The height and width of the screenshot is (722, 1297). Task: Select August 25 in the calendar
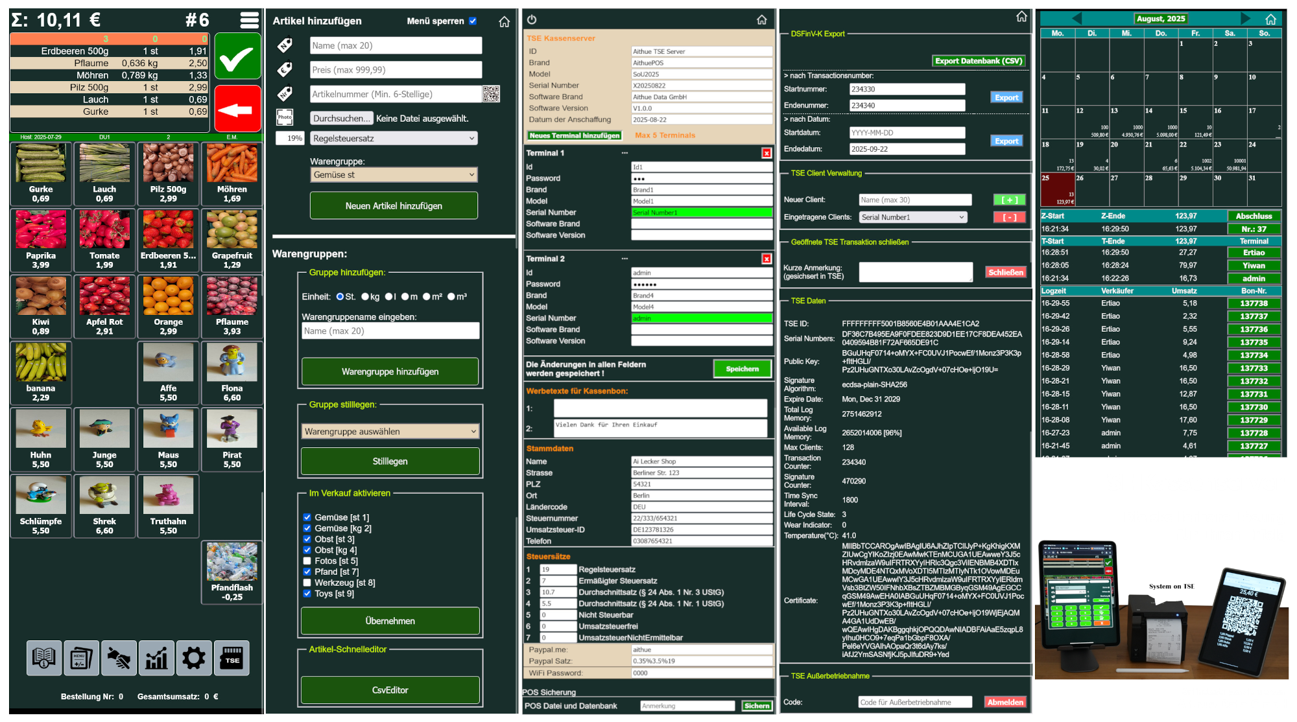click(x=1057, y=189)
